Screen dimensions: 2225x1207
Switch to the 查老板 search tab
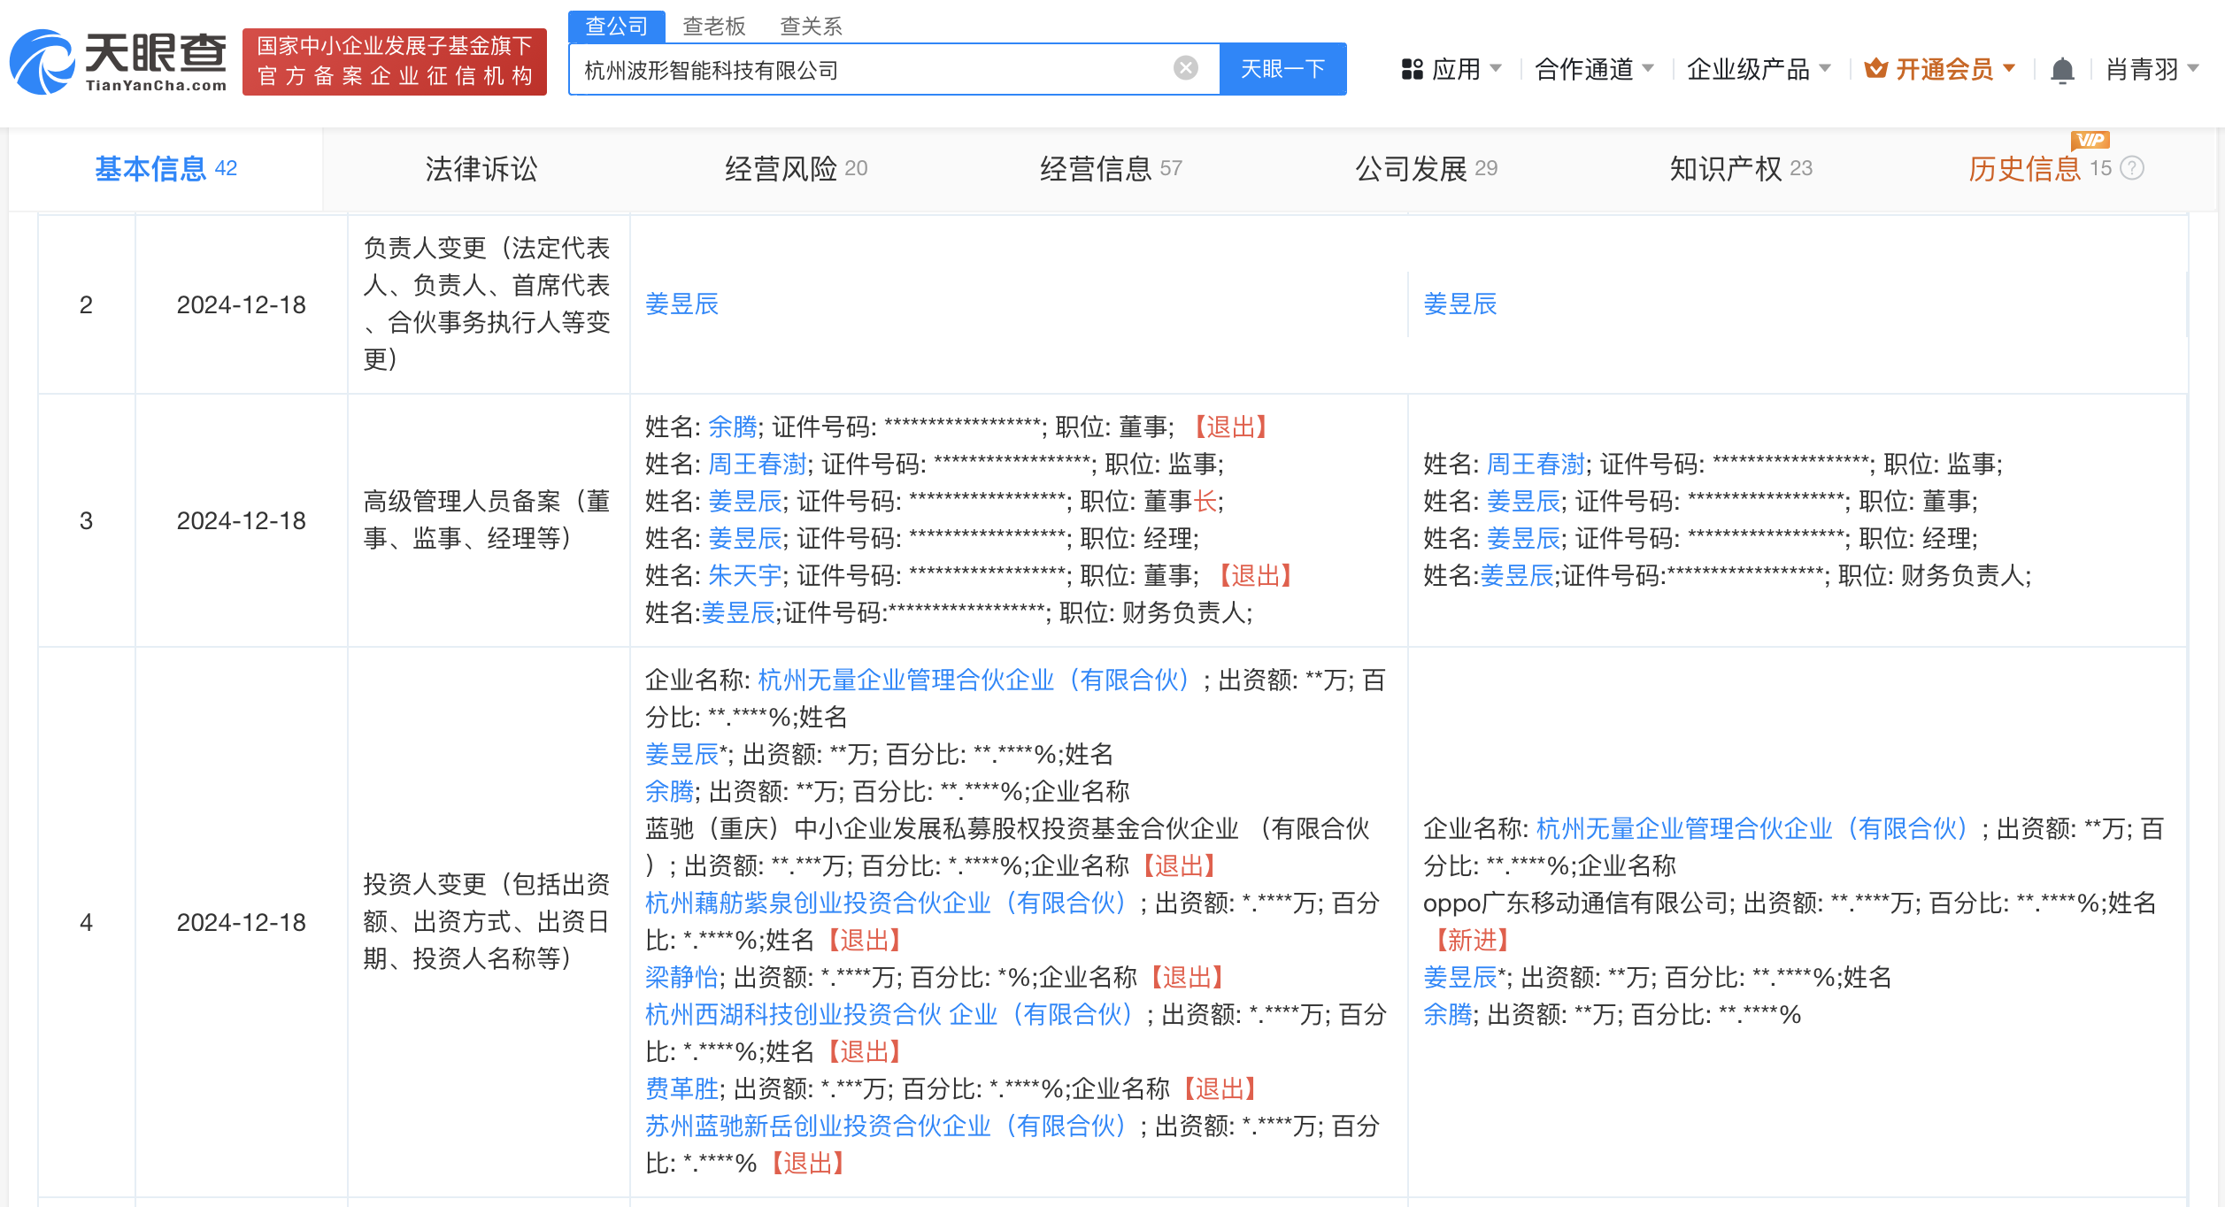click(x=713, y=27)
